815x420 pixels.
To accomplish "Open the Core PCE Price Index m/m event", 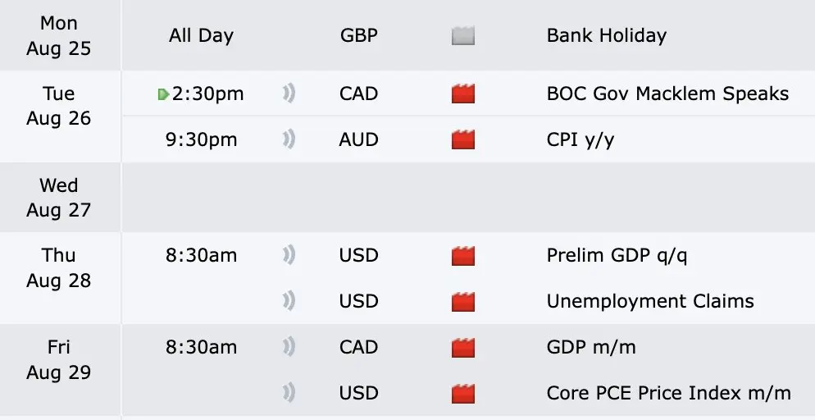I will tap(668, 393).
